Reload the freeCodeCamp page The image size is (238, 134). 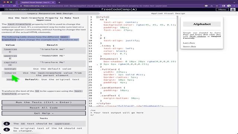[x=15, y=6]
